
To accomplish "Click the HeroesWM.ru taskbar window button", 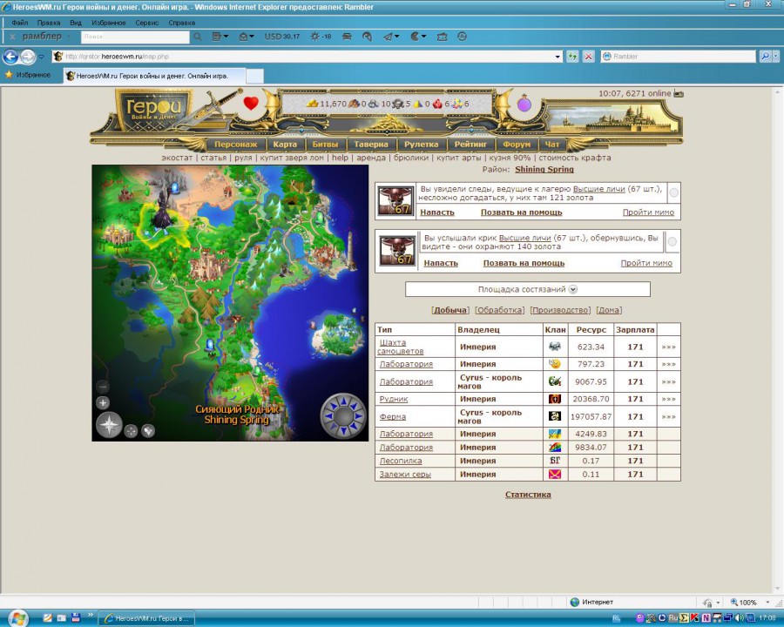I will pos(146,618).
